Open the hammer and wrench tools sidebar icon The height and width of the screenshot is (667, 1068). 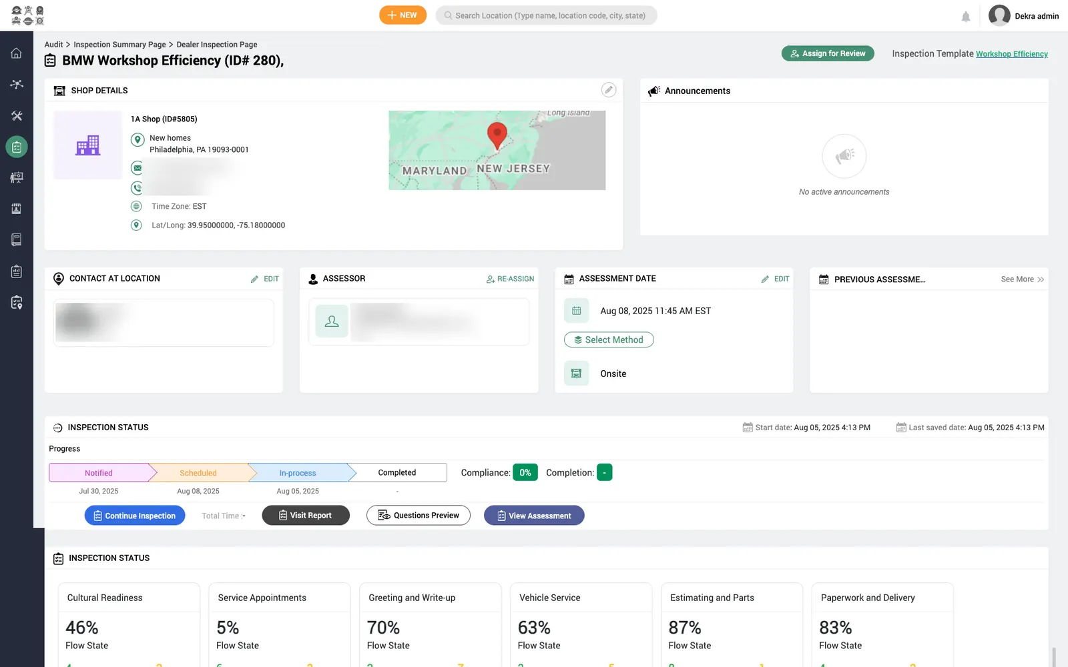pos(17,115)
